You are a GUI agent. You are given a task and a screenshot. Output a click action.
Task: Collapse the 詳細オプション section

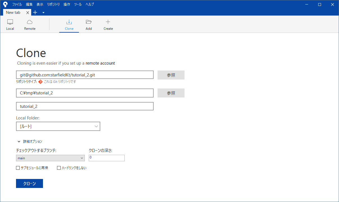click(x=30, y=142)
